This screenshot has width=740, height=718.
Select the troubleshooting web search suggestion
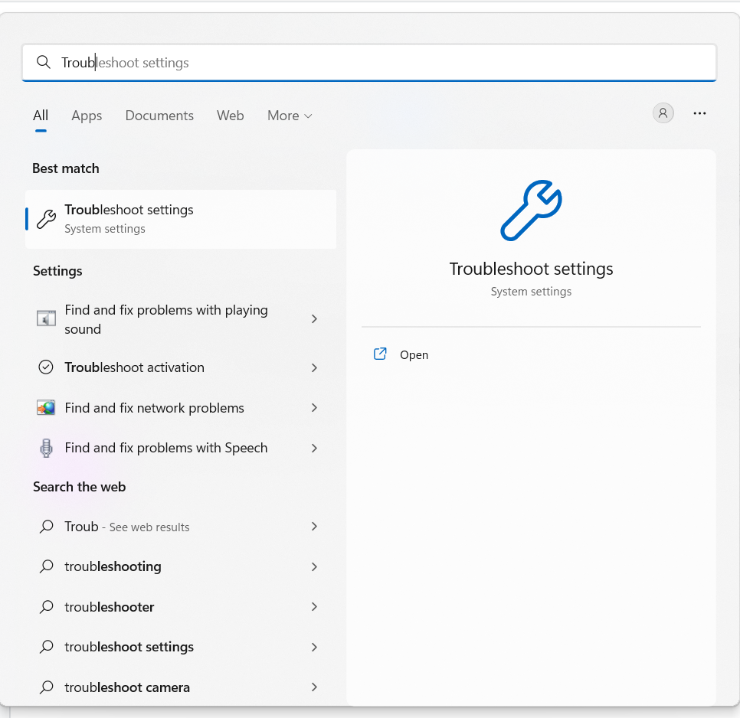pos(113,566)
